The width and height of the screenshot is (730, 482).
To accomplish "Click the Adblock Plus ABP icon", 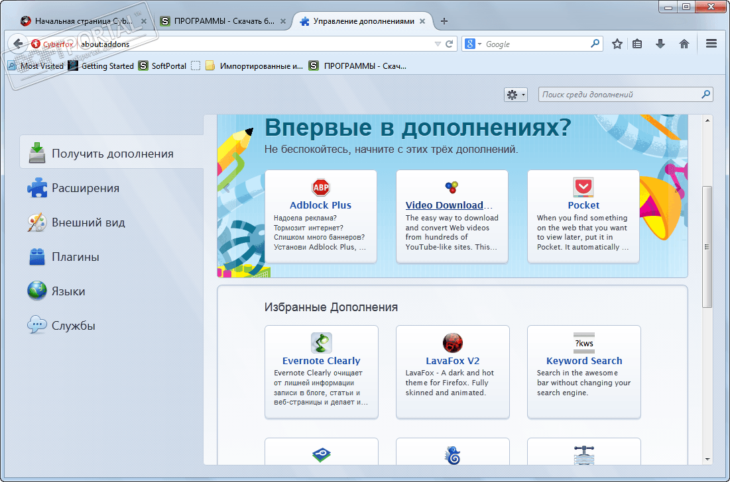I will [x=321, y=187].
